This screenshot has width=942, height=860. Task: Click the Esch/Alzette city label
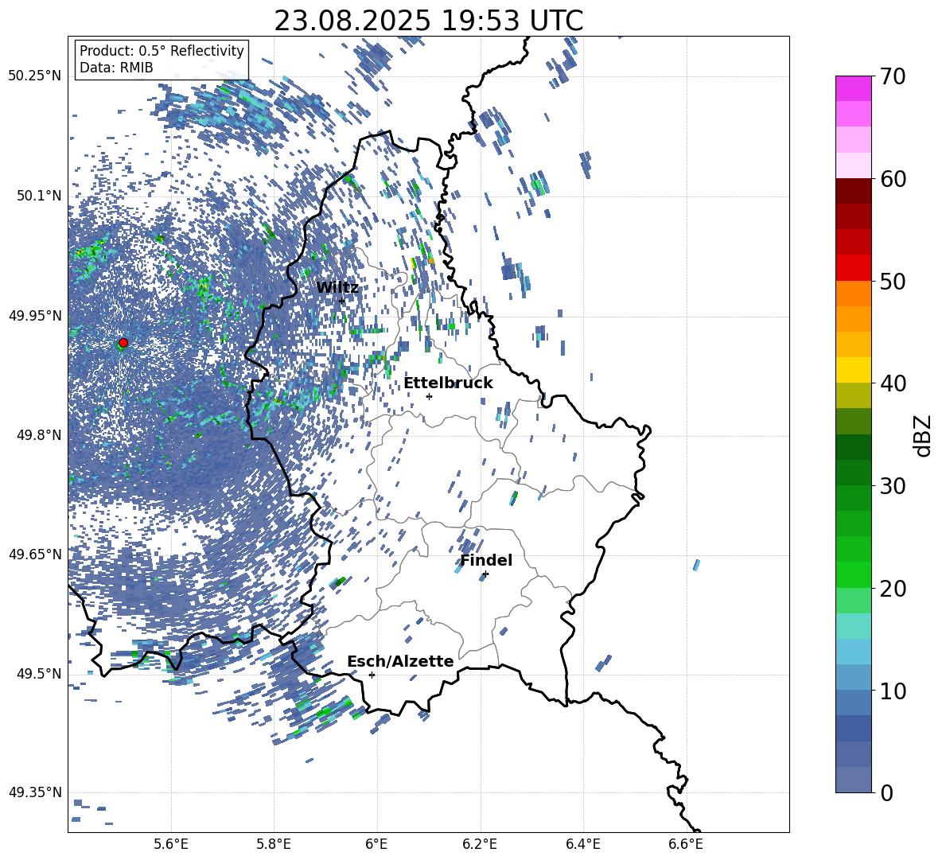tap(400, 661)
